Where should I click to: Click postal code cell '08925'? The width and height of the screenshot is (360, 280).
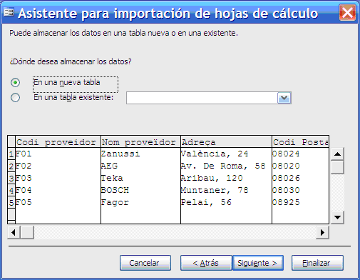(301, 202)
